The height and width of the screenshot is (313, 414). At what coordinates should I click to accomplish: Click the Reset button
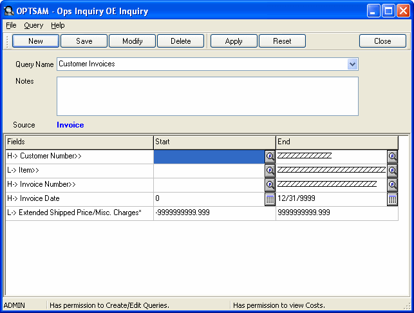[282, 41]
